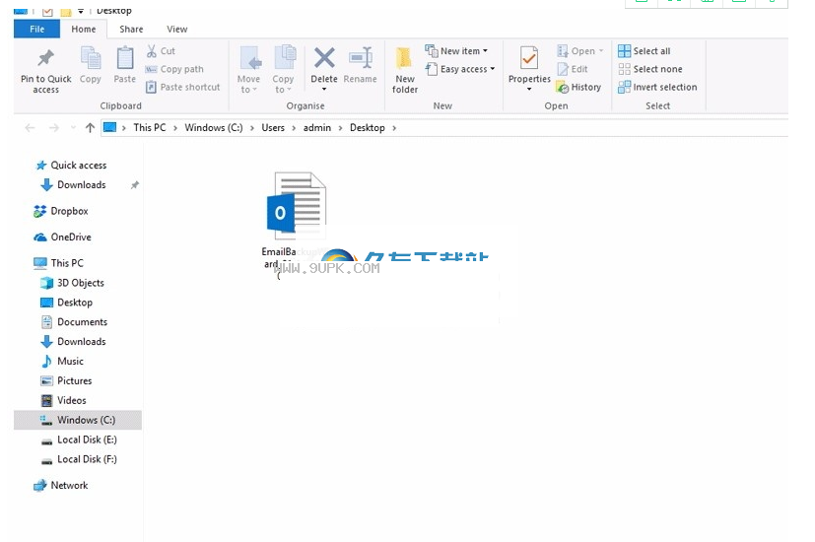Click the Paste shortcut icon
This screenshot has height=542, width=815.
pyautogui.click(x=151, y=87)
